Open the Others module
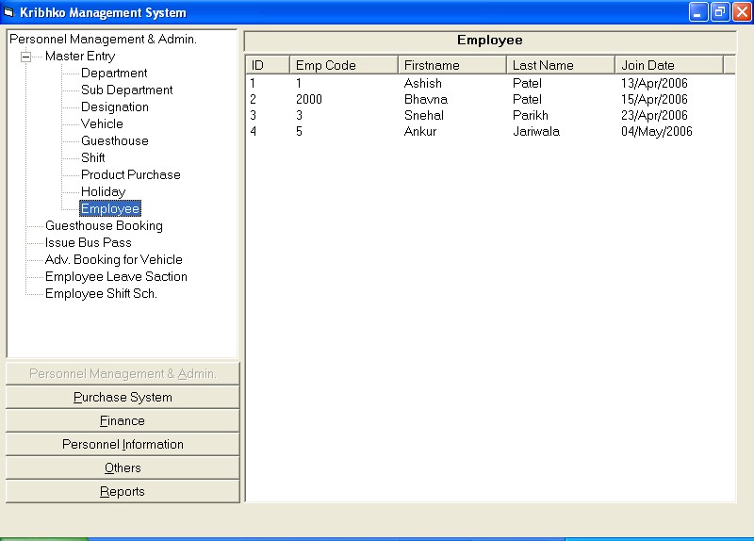754x541 pixels. (x=123, y=468)
